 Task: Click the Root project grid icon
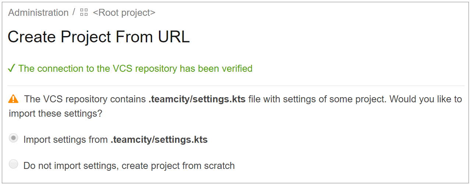pos(84,13)
